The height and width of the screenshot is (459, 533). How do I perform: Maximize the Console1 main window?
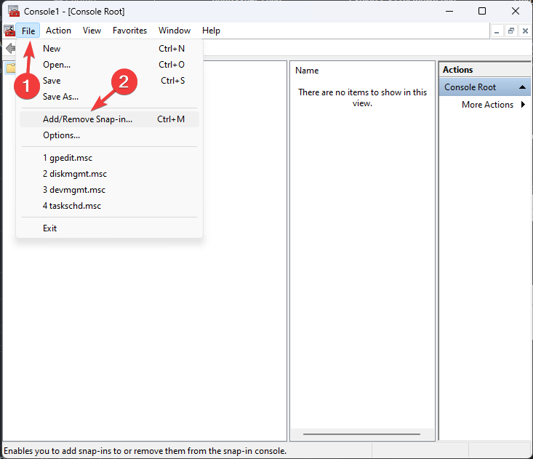[482, 11]
